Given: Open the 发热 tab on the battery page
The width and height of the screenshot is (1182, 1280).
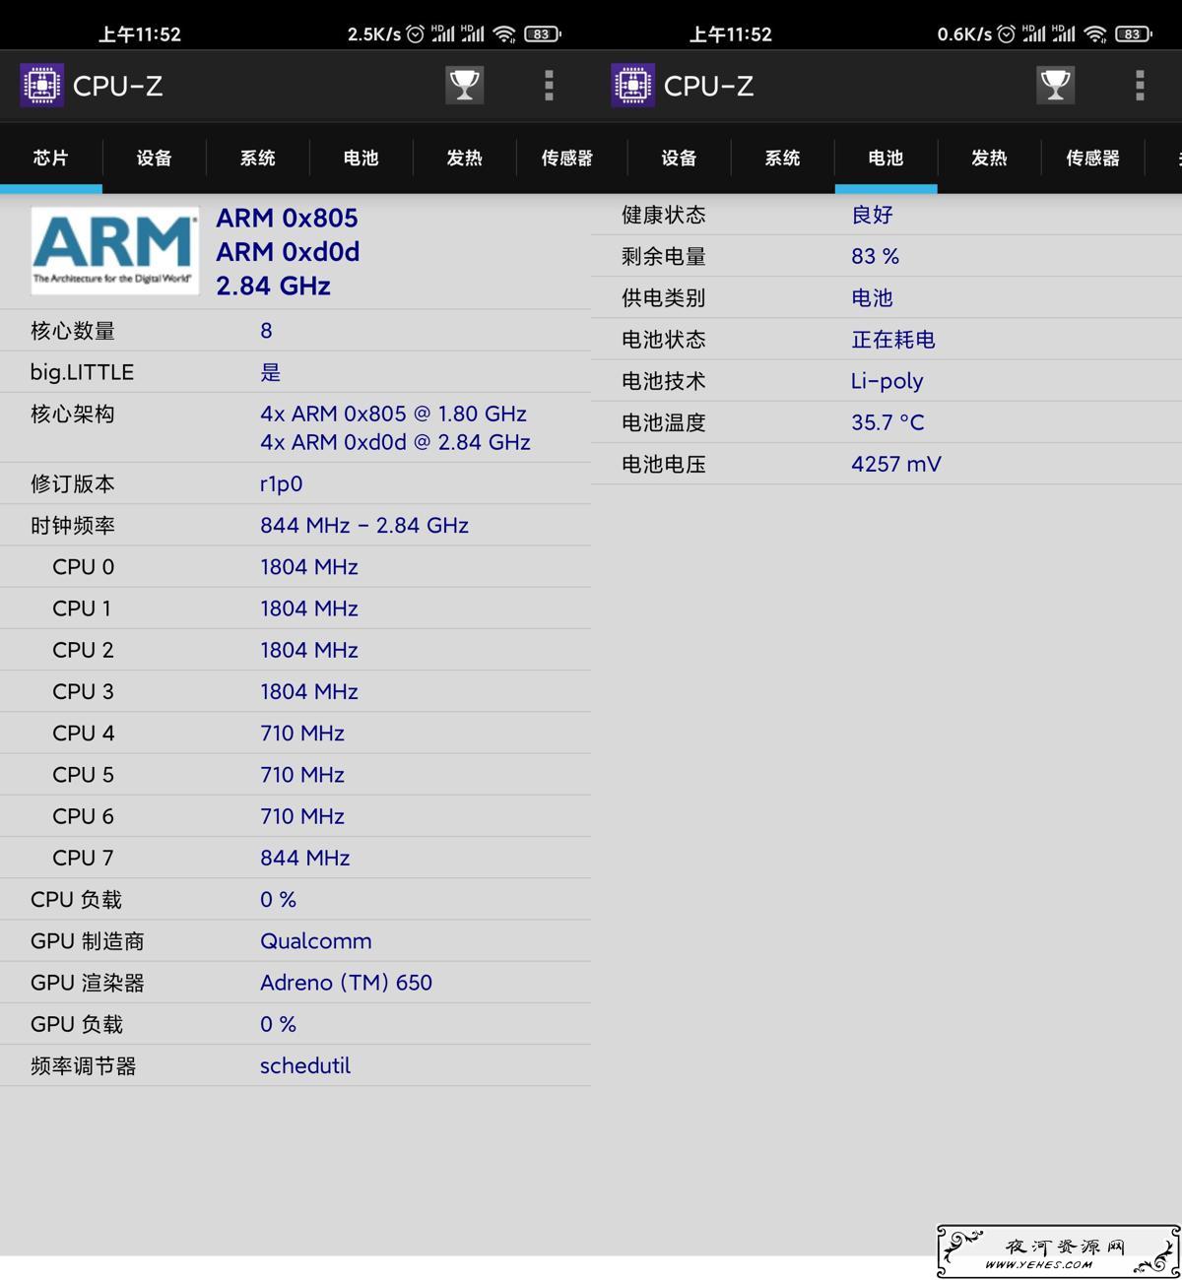Looking at the screenshot, I should (x=990, y=158).
